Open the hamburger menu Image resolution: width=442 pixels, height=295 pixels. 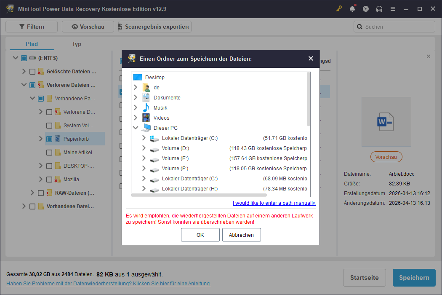pos(393,9)
